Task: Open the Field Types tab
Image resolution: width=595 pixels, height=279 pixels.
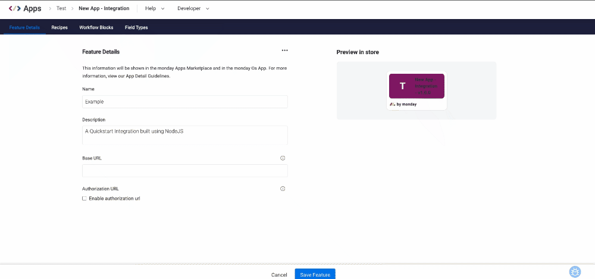Action: coord(136,28)
